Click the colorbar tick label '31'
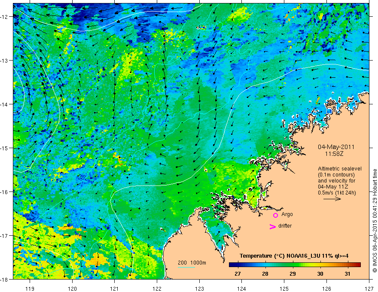 tap(348, 274)
